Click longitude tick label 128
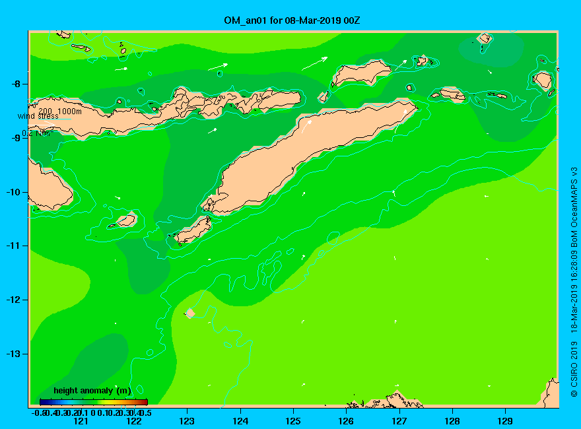This screenshot has width=581, height=429. coord(452,421)
